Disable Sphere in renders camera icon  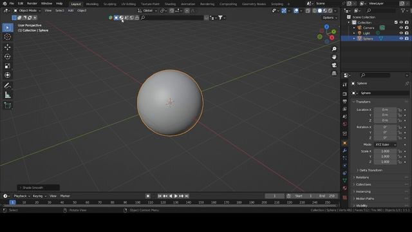406,39
